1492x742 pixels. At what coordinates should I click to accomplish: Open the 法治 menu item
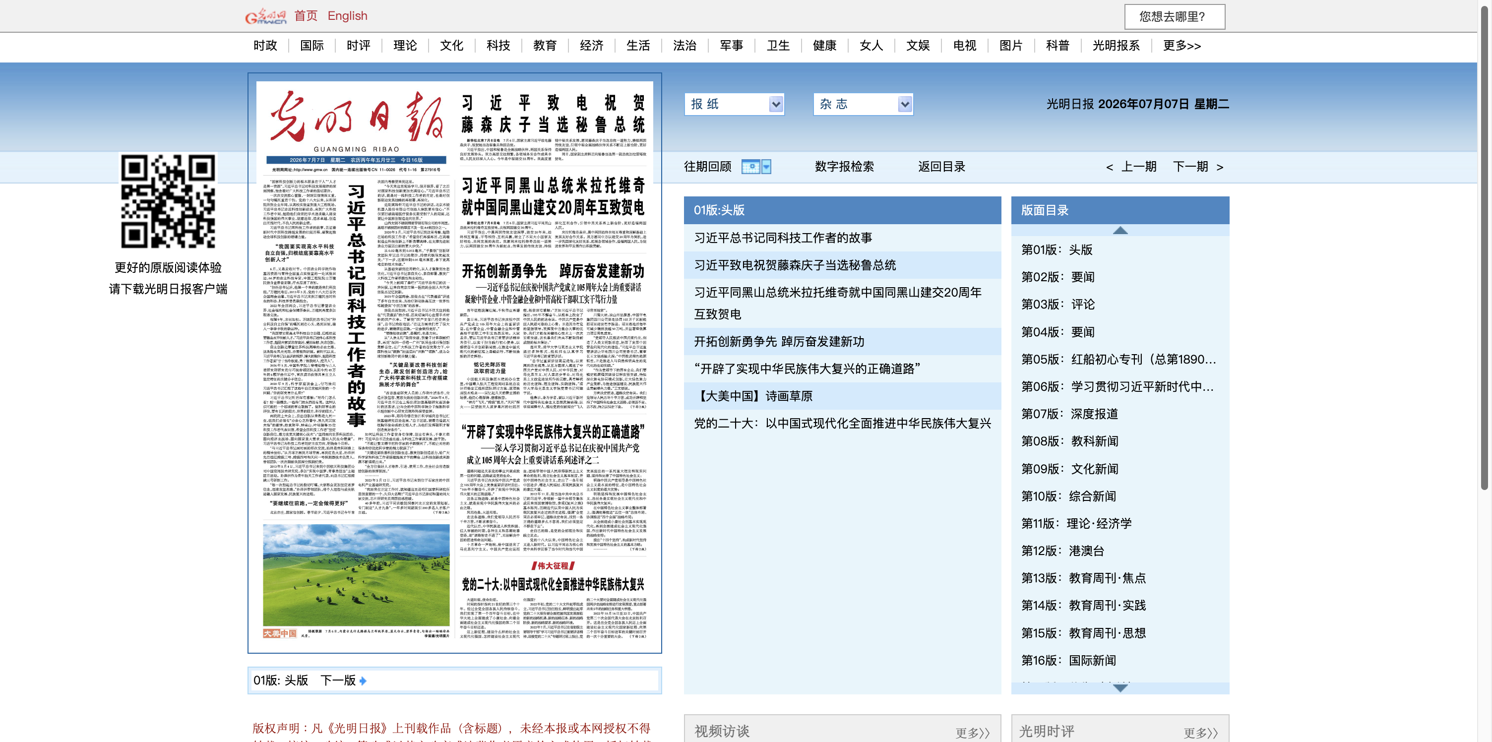(x=685, y=45)
